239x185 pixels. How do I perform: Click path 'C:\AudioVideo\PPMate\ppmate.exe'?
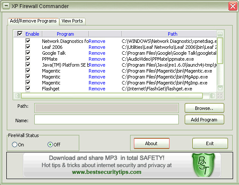tap(158, 59)
